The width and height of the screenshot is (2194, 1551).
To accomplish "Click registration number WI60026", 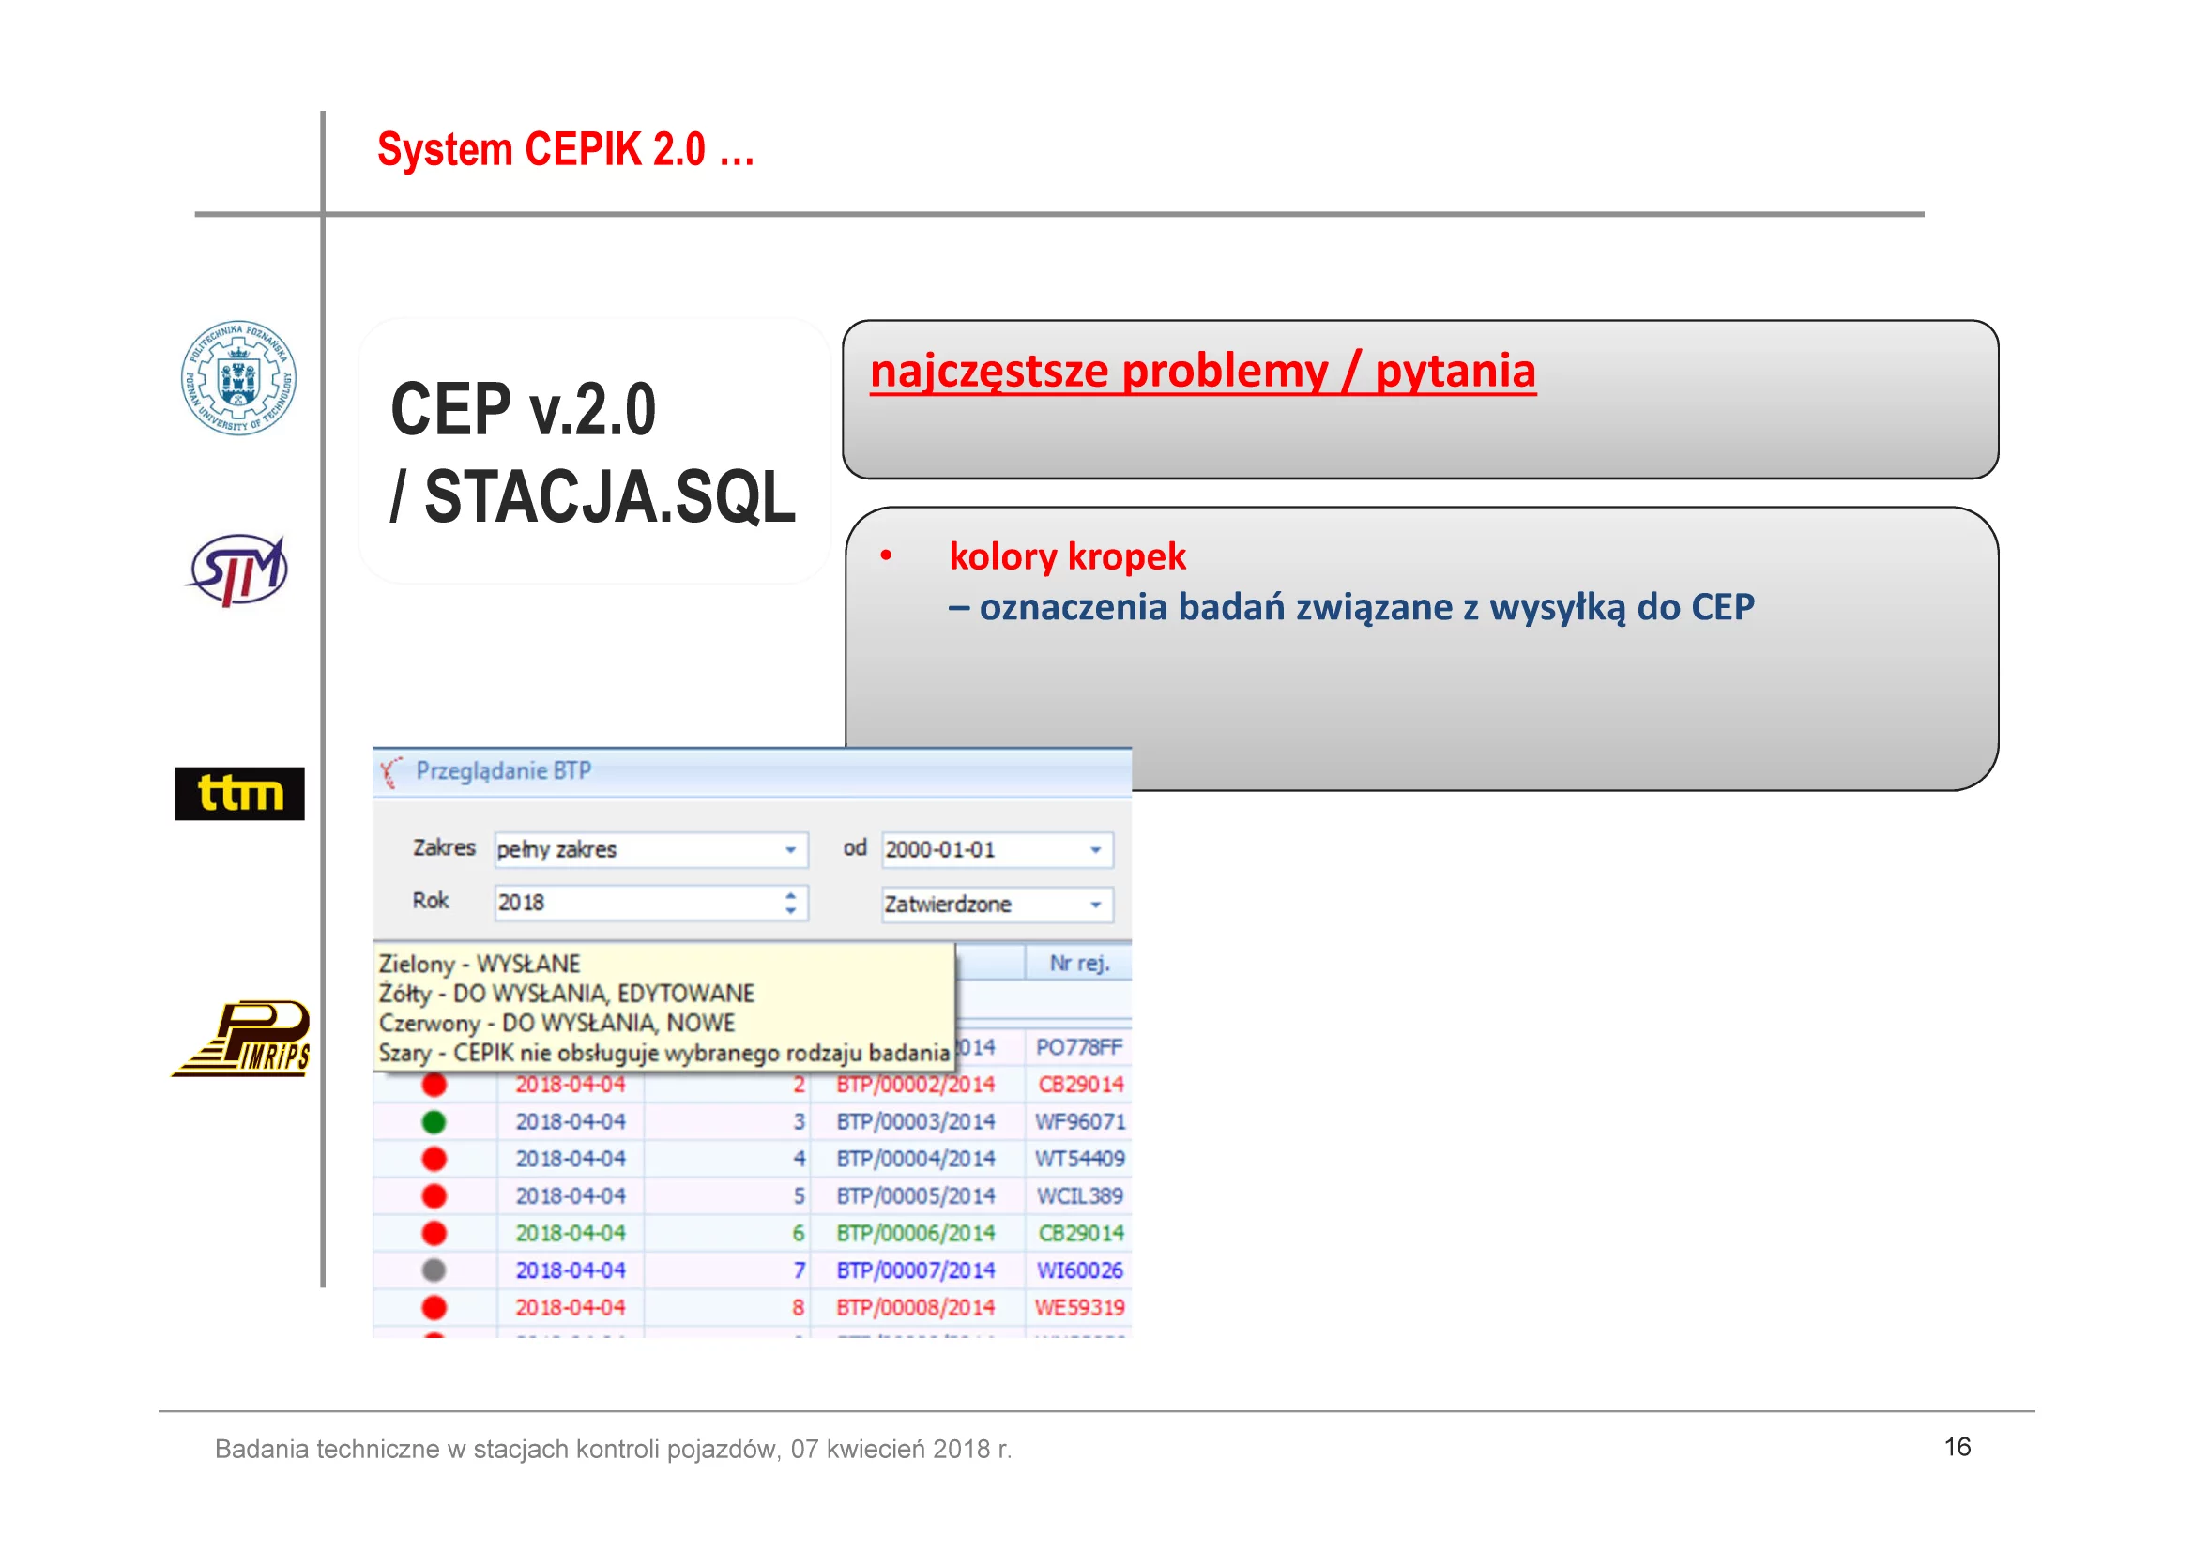I will click(1081, 1272).
